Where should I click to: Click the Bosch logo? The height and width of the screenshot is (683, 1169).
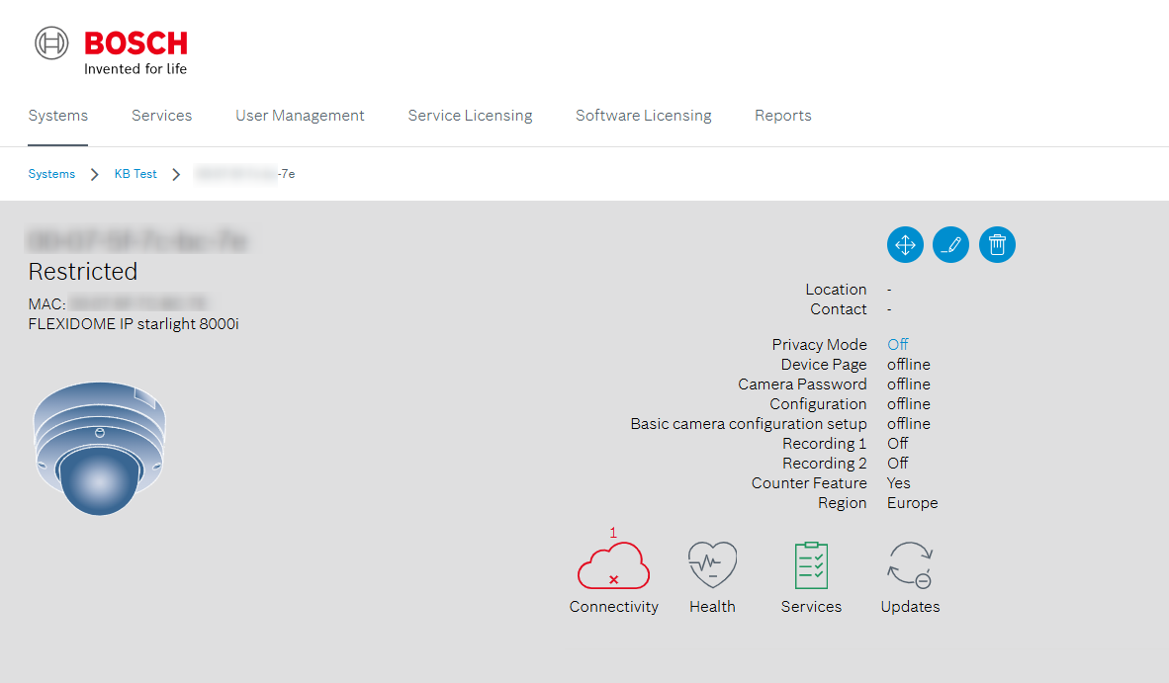pos(111,51)
